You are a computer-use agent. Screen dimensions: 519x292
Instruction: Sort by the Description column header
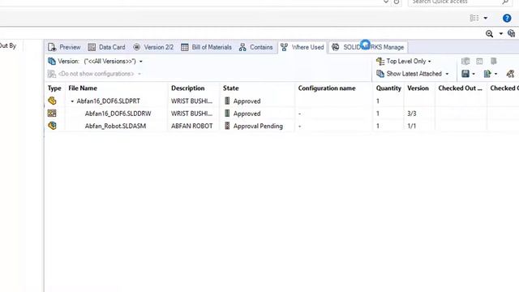194,88
